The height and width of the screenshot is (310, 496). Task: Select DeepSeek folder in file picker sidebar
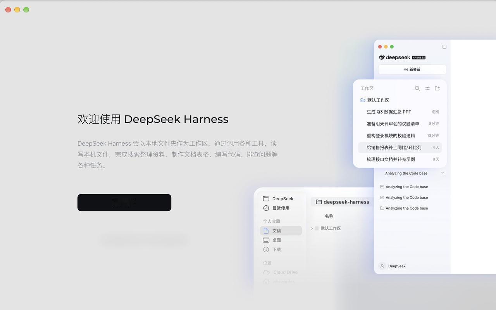[x=281, y=199]
